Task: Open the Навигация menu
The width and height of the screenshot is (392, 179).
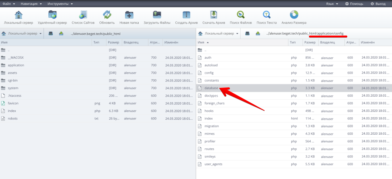Action: tap(31, 4)
